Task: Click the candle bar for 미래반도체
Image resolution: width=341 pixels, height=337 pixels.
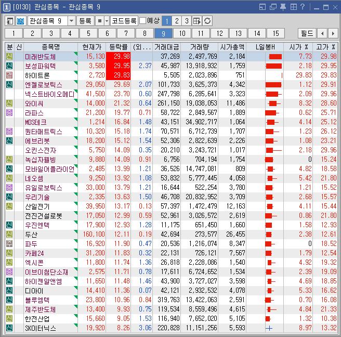Action: pyautogui.click(x=275, y=57)
